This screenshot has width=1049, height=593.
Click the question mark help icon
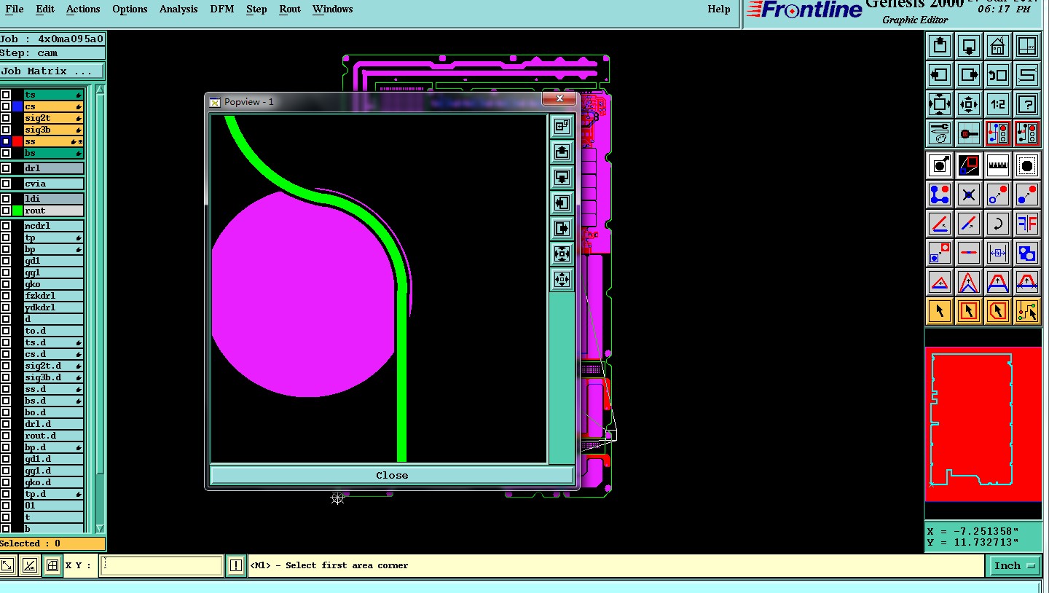pos(1027,104)
